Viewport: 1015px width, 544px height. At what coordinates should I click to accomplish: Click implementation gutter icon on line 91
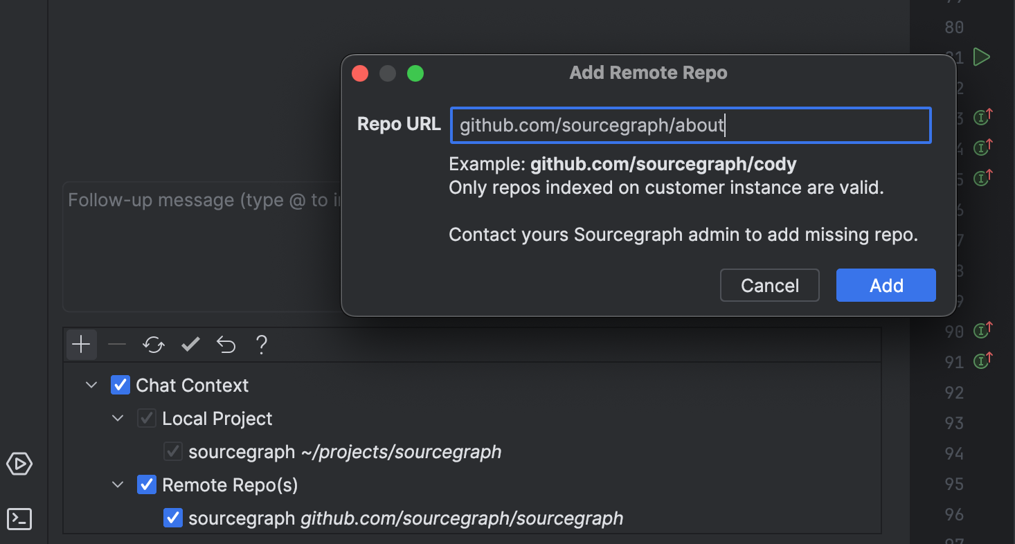[x=983, y=361]
